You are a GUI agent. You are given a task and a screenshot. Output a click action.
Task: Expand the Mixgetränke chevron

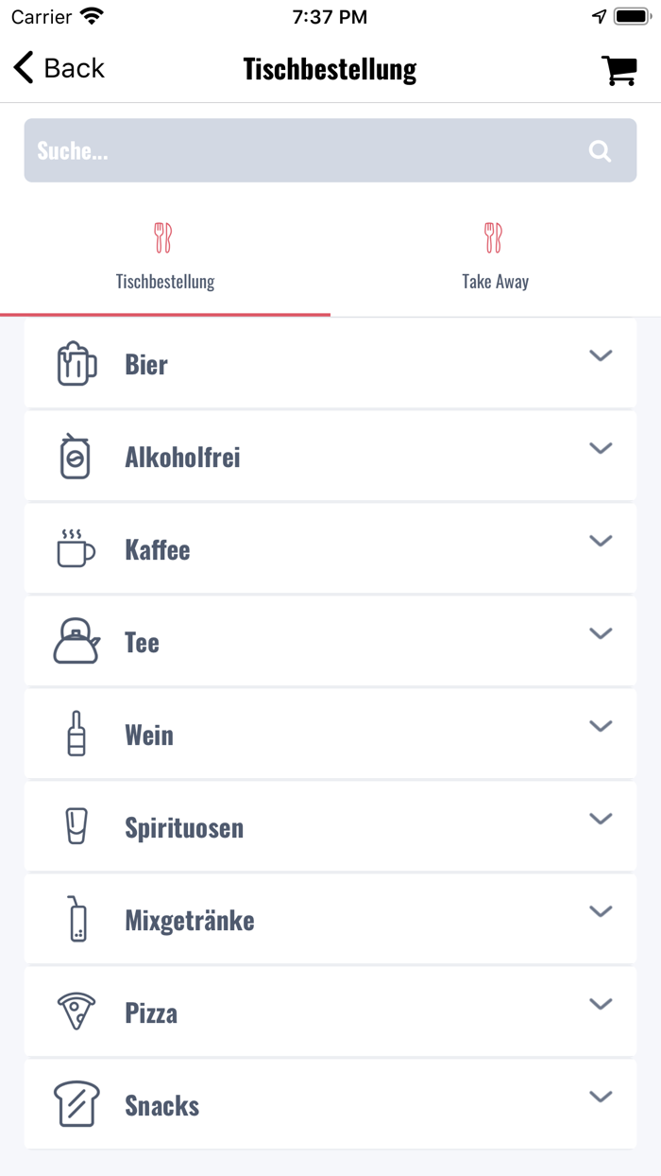tap(601, 911)
